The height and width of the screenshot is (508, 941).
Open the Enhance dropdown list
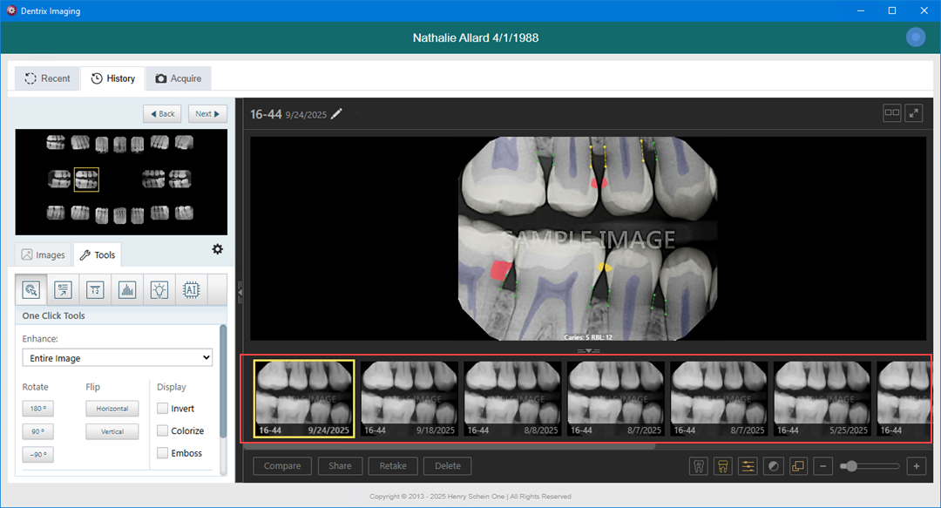point(117,358)
